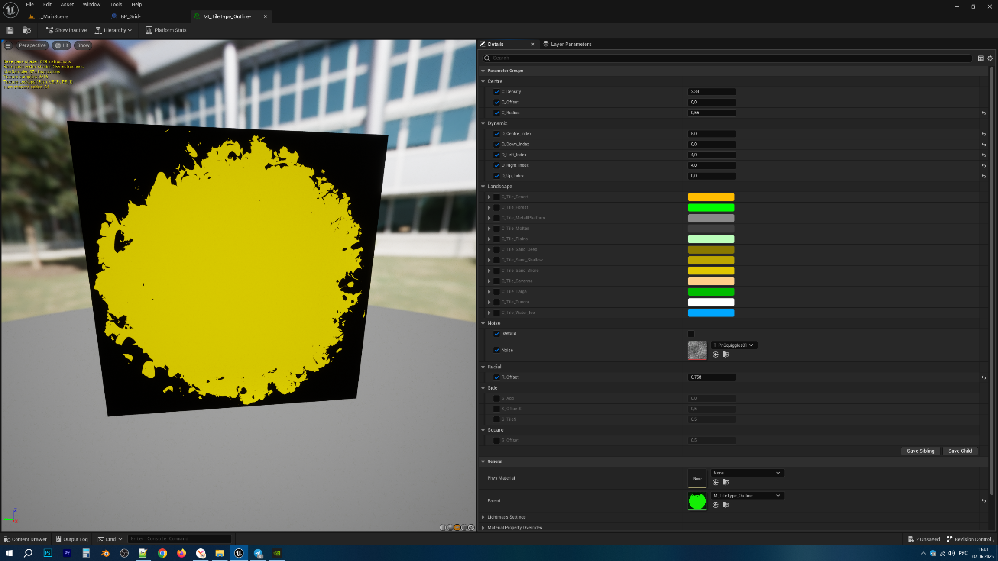
Task: Open Google Chrome from the taskbar
Action: click(x=162, y=553)
